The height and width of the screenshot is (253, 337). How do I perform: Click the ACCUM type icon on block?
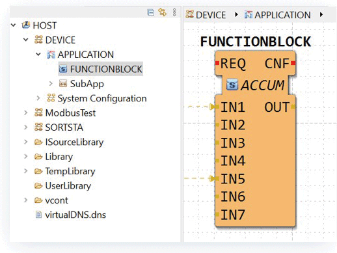pyautogui.click(x=232, y=85)
